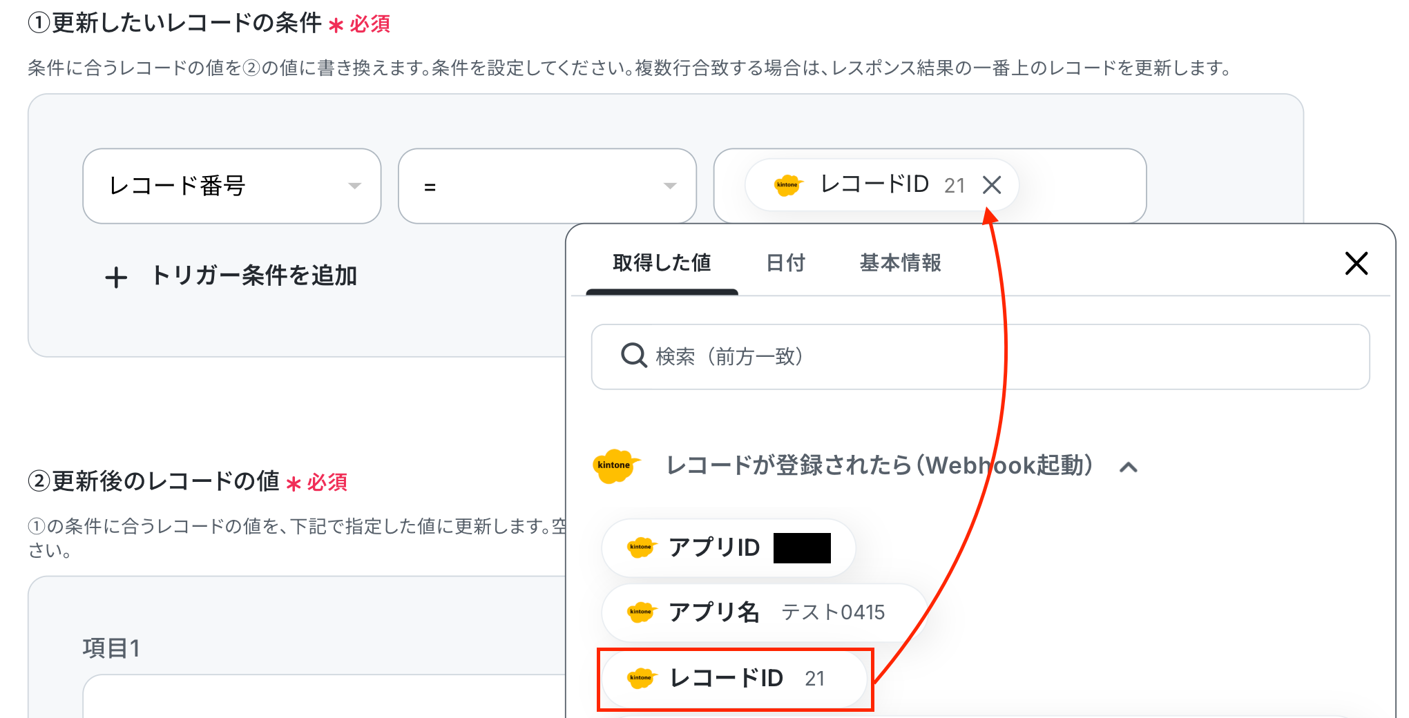Screen dimensions: 1409x718
Task: Click the search magnifier icon
Action: (633, 356)
